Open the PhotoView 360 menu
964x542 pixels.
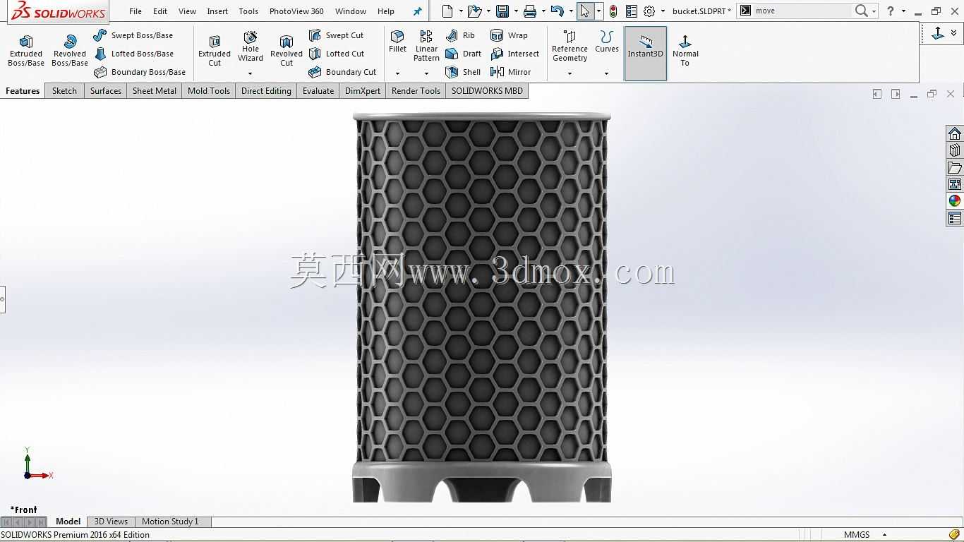coord(296,11)
